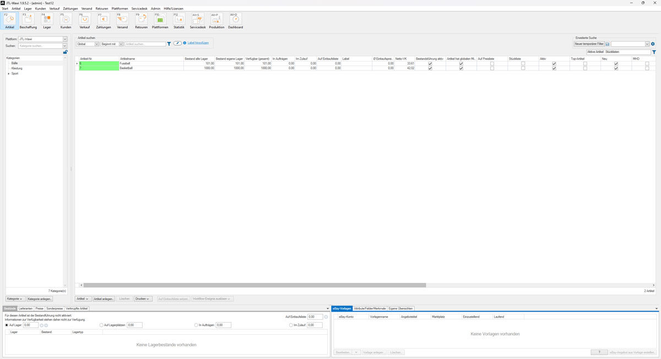The height and width of the screenshot is (359, 661).
Task: Open the Statistik module
Action: click(179, 21)
